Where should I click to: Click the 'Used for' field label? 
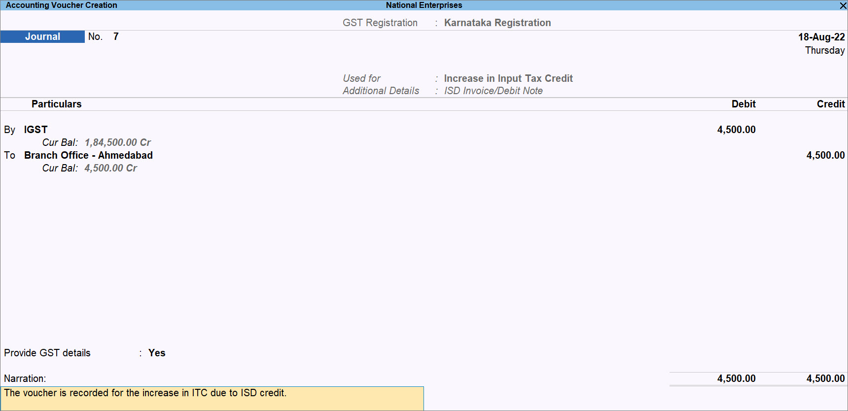[x=361, y=78]
